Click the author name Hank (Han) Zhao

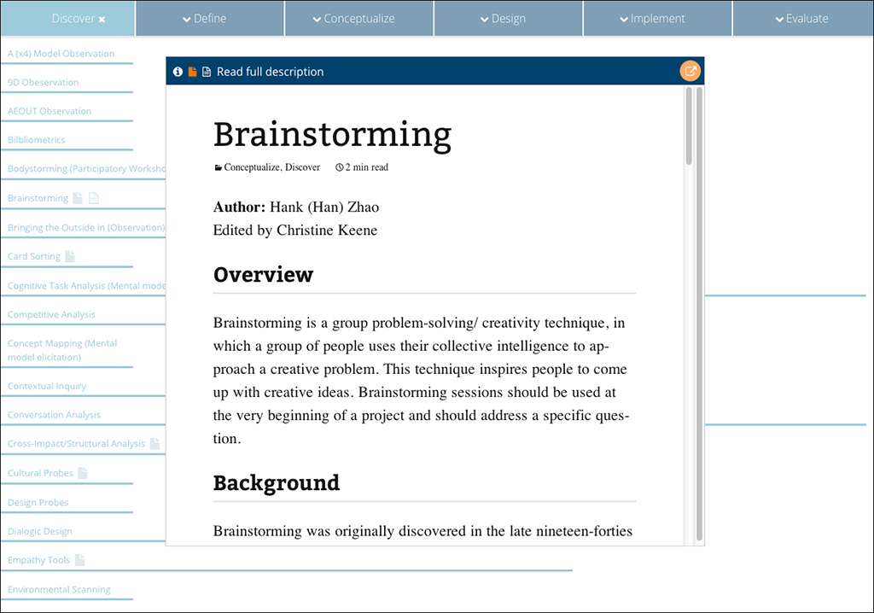pos(324,207)
